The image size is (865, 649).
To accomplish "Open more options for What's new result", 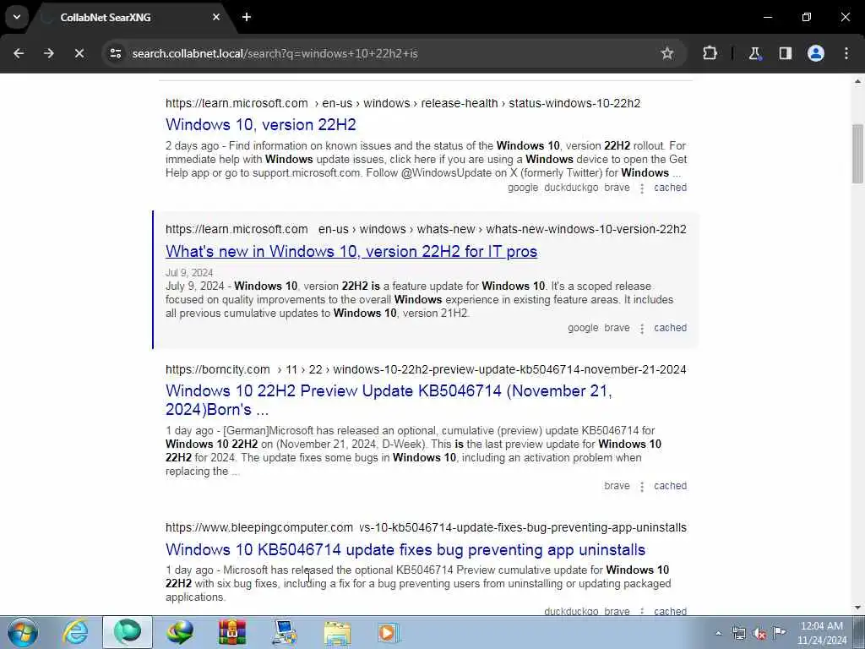I will pos(642,329).
